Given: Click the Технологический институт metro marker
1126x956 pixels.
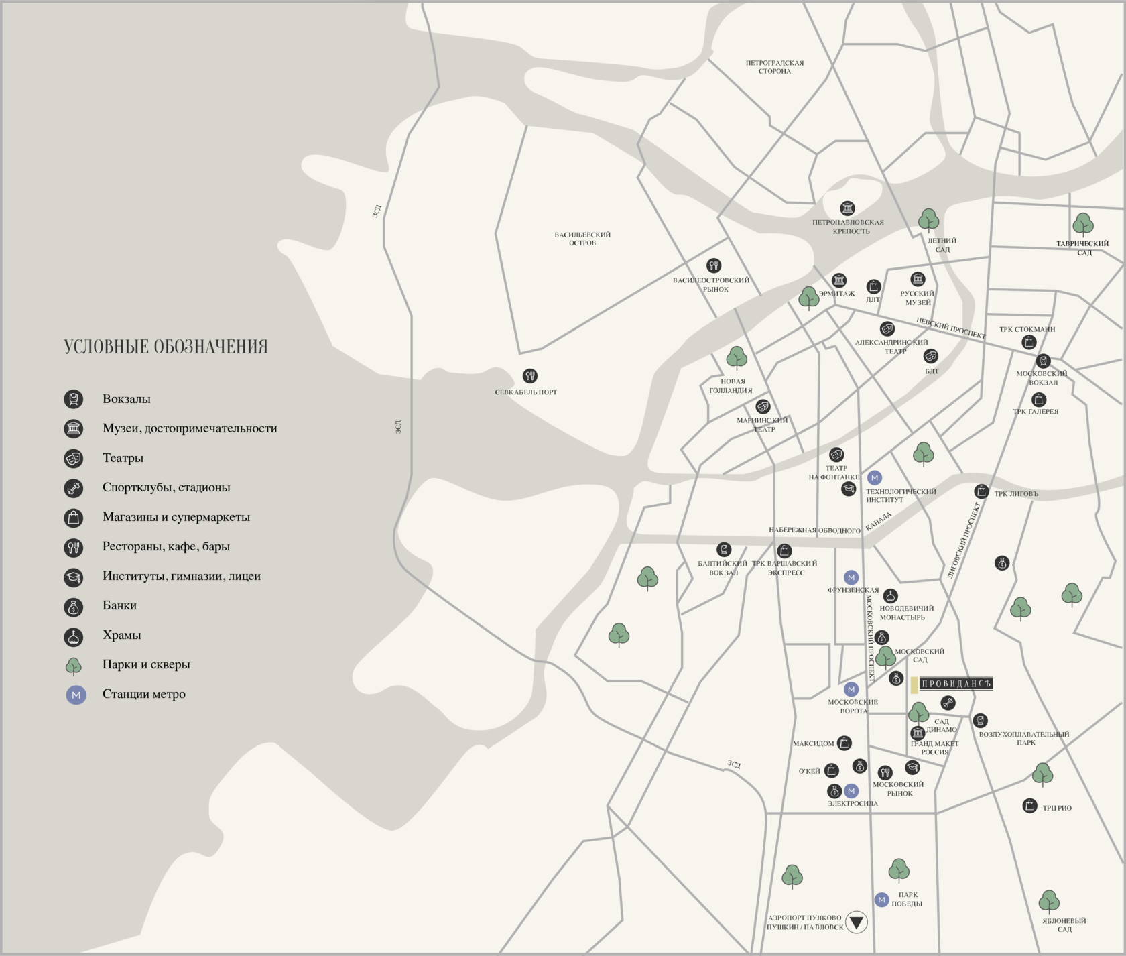Looking at the screenshot, I should click(874, 477).
